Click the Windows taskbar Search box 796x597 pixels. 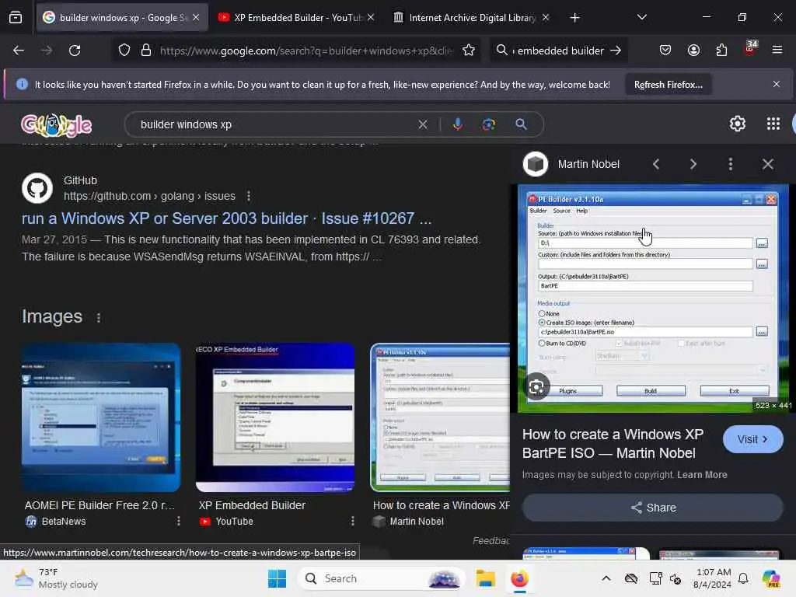pyautogui.click(x=382, y=578)
